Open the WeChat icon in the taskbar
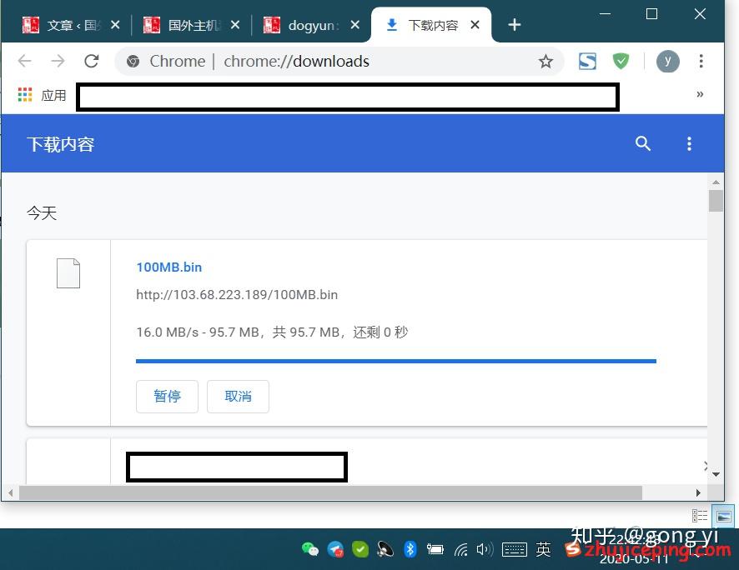 click(310, 549)
